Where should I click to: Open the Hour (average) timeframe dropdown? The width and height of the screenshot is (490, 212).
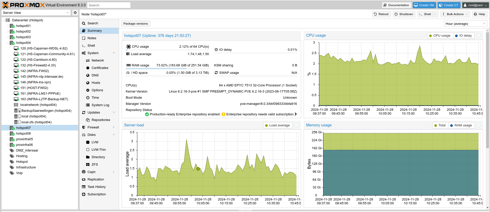pyautogui.click(x=465, y=24)
